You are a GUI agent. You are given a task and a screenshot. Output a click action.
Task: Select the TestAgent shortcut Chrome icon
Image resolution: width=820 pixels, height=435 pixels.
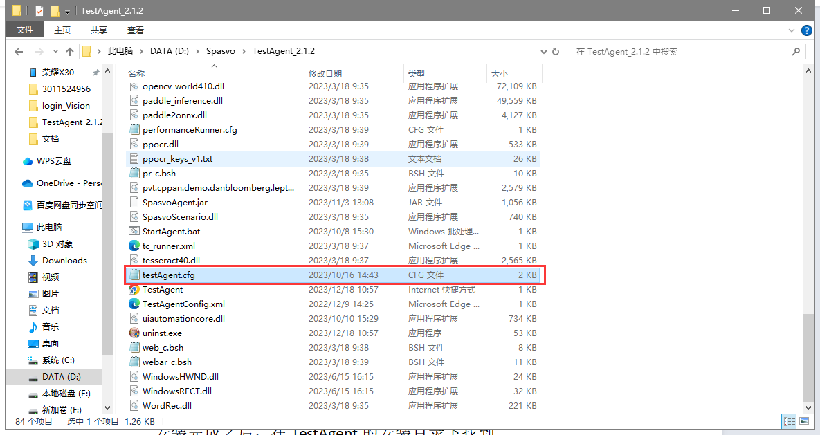134,290
